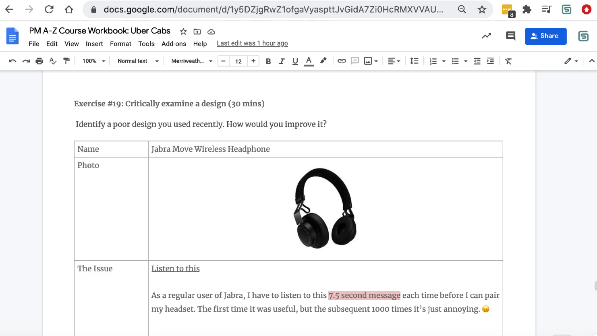Hide the menus with the chevron
The image size is (597, 336).
[591, 61]
